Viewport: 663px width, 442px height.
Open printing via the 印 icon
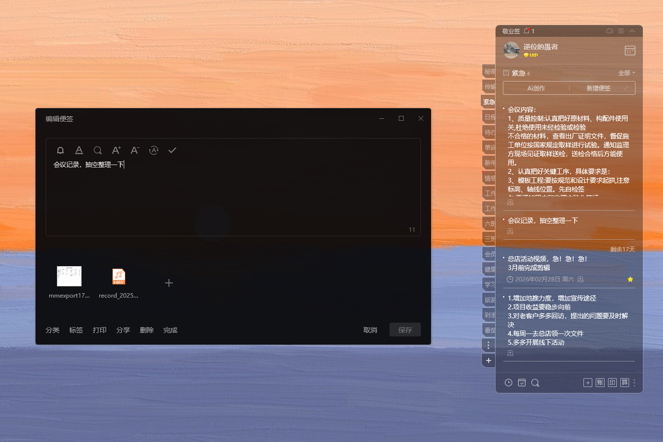(612, 382)
